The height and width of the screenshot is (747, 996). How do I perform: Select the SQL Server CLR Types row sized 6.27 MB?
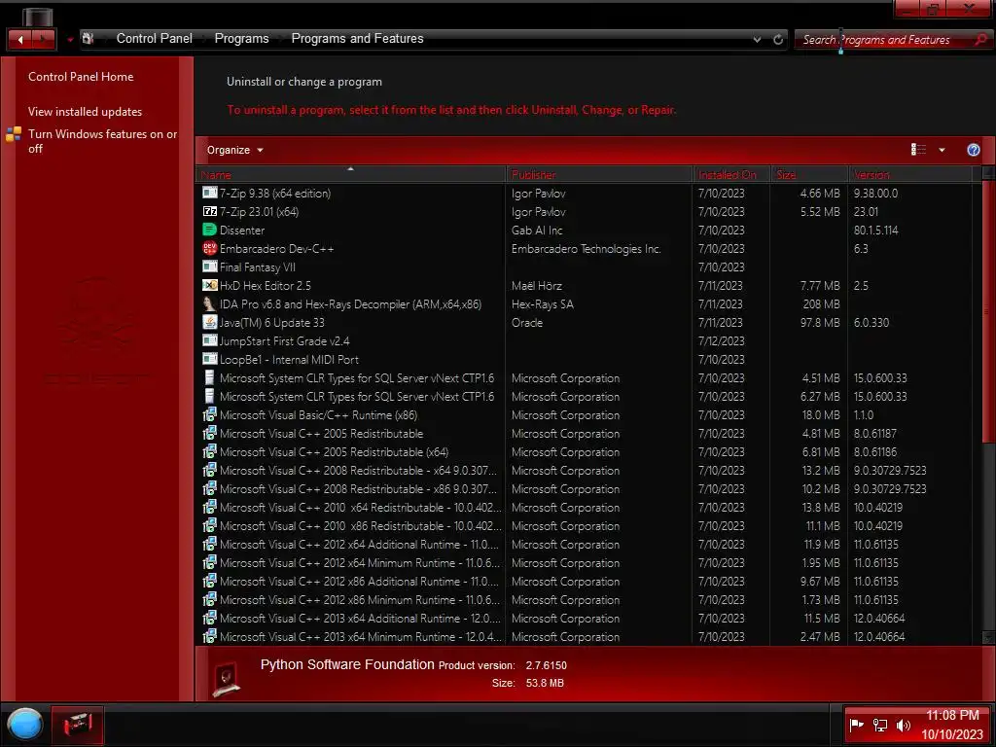(588, 396)
